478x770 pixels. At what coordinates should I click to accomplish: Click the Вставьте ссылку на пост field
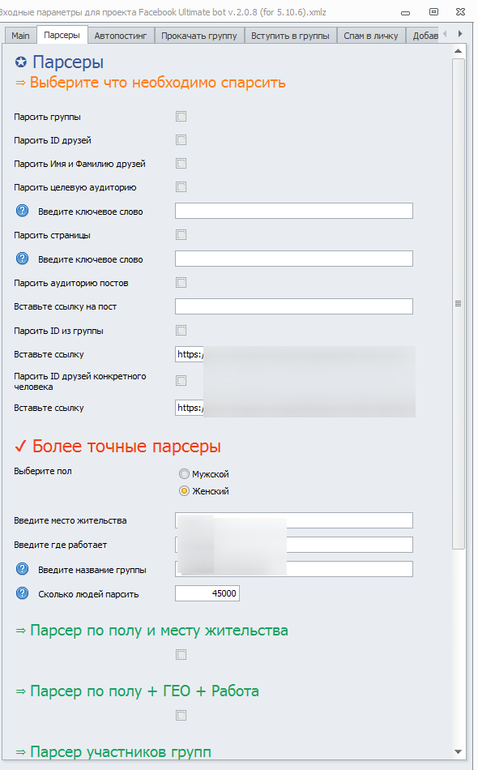pos(294,306)
